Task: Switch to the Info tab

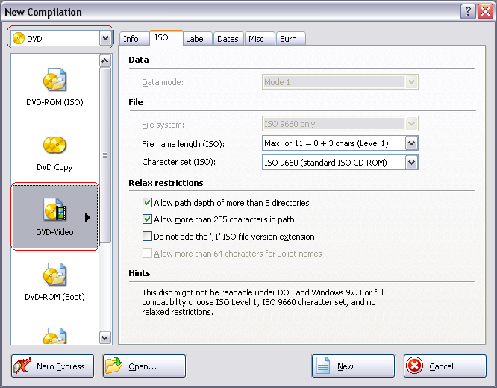Action: 131,39
